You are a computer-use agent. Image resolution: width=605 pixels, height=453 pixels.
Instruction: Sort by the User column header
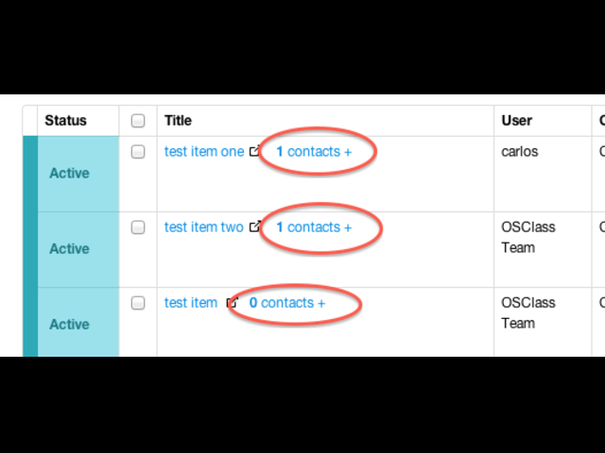(517, 121)
